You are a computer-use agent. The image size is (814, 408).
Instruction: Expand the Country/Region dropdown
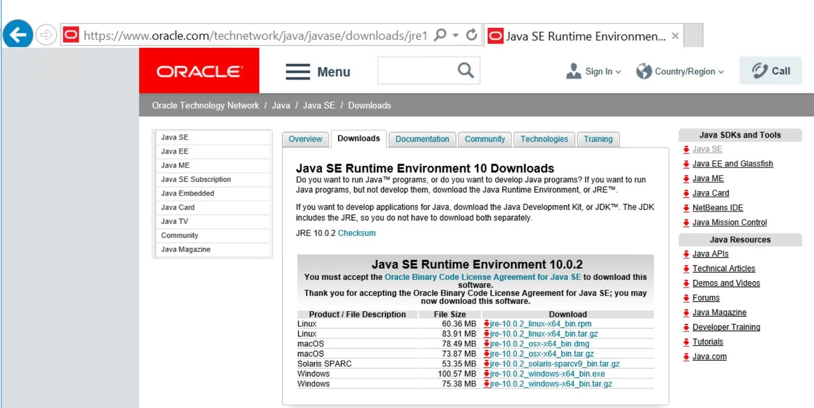(680, 71)
